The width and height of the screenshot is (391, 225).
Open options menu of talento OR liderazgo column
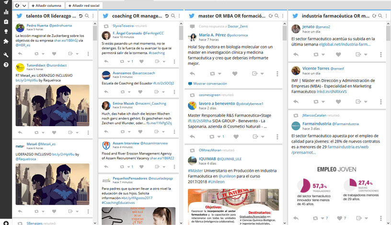pos(93,16)
